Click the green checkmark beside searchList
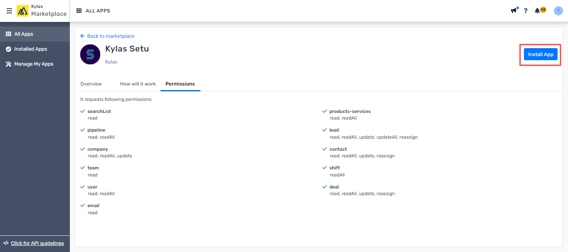The height and width of the screenshot is (252, 568). point(83,111)
